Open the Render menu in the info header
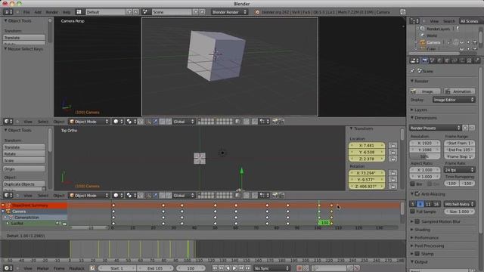Image resolution: width=484 pixels, height=272 pixels. pyautogui.click(x=52, y=12)
